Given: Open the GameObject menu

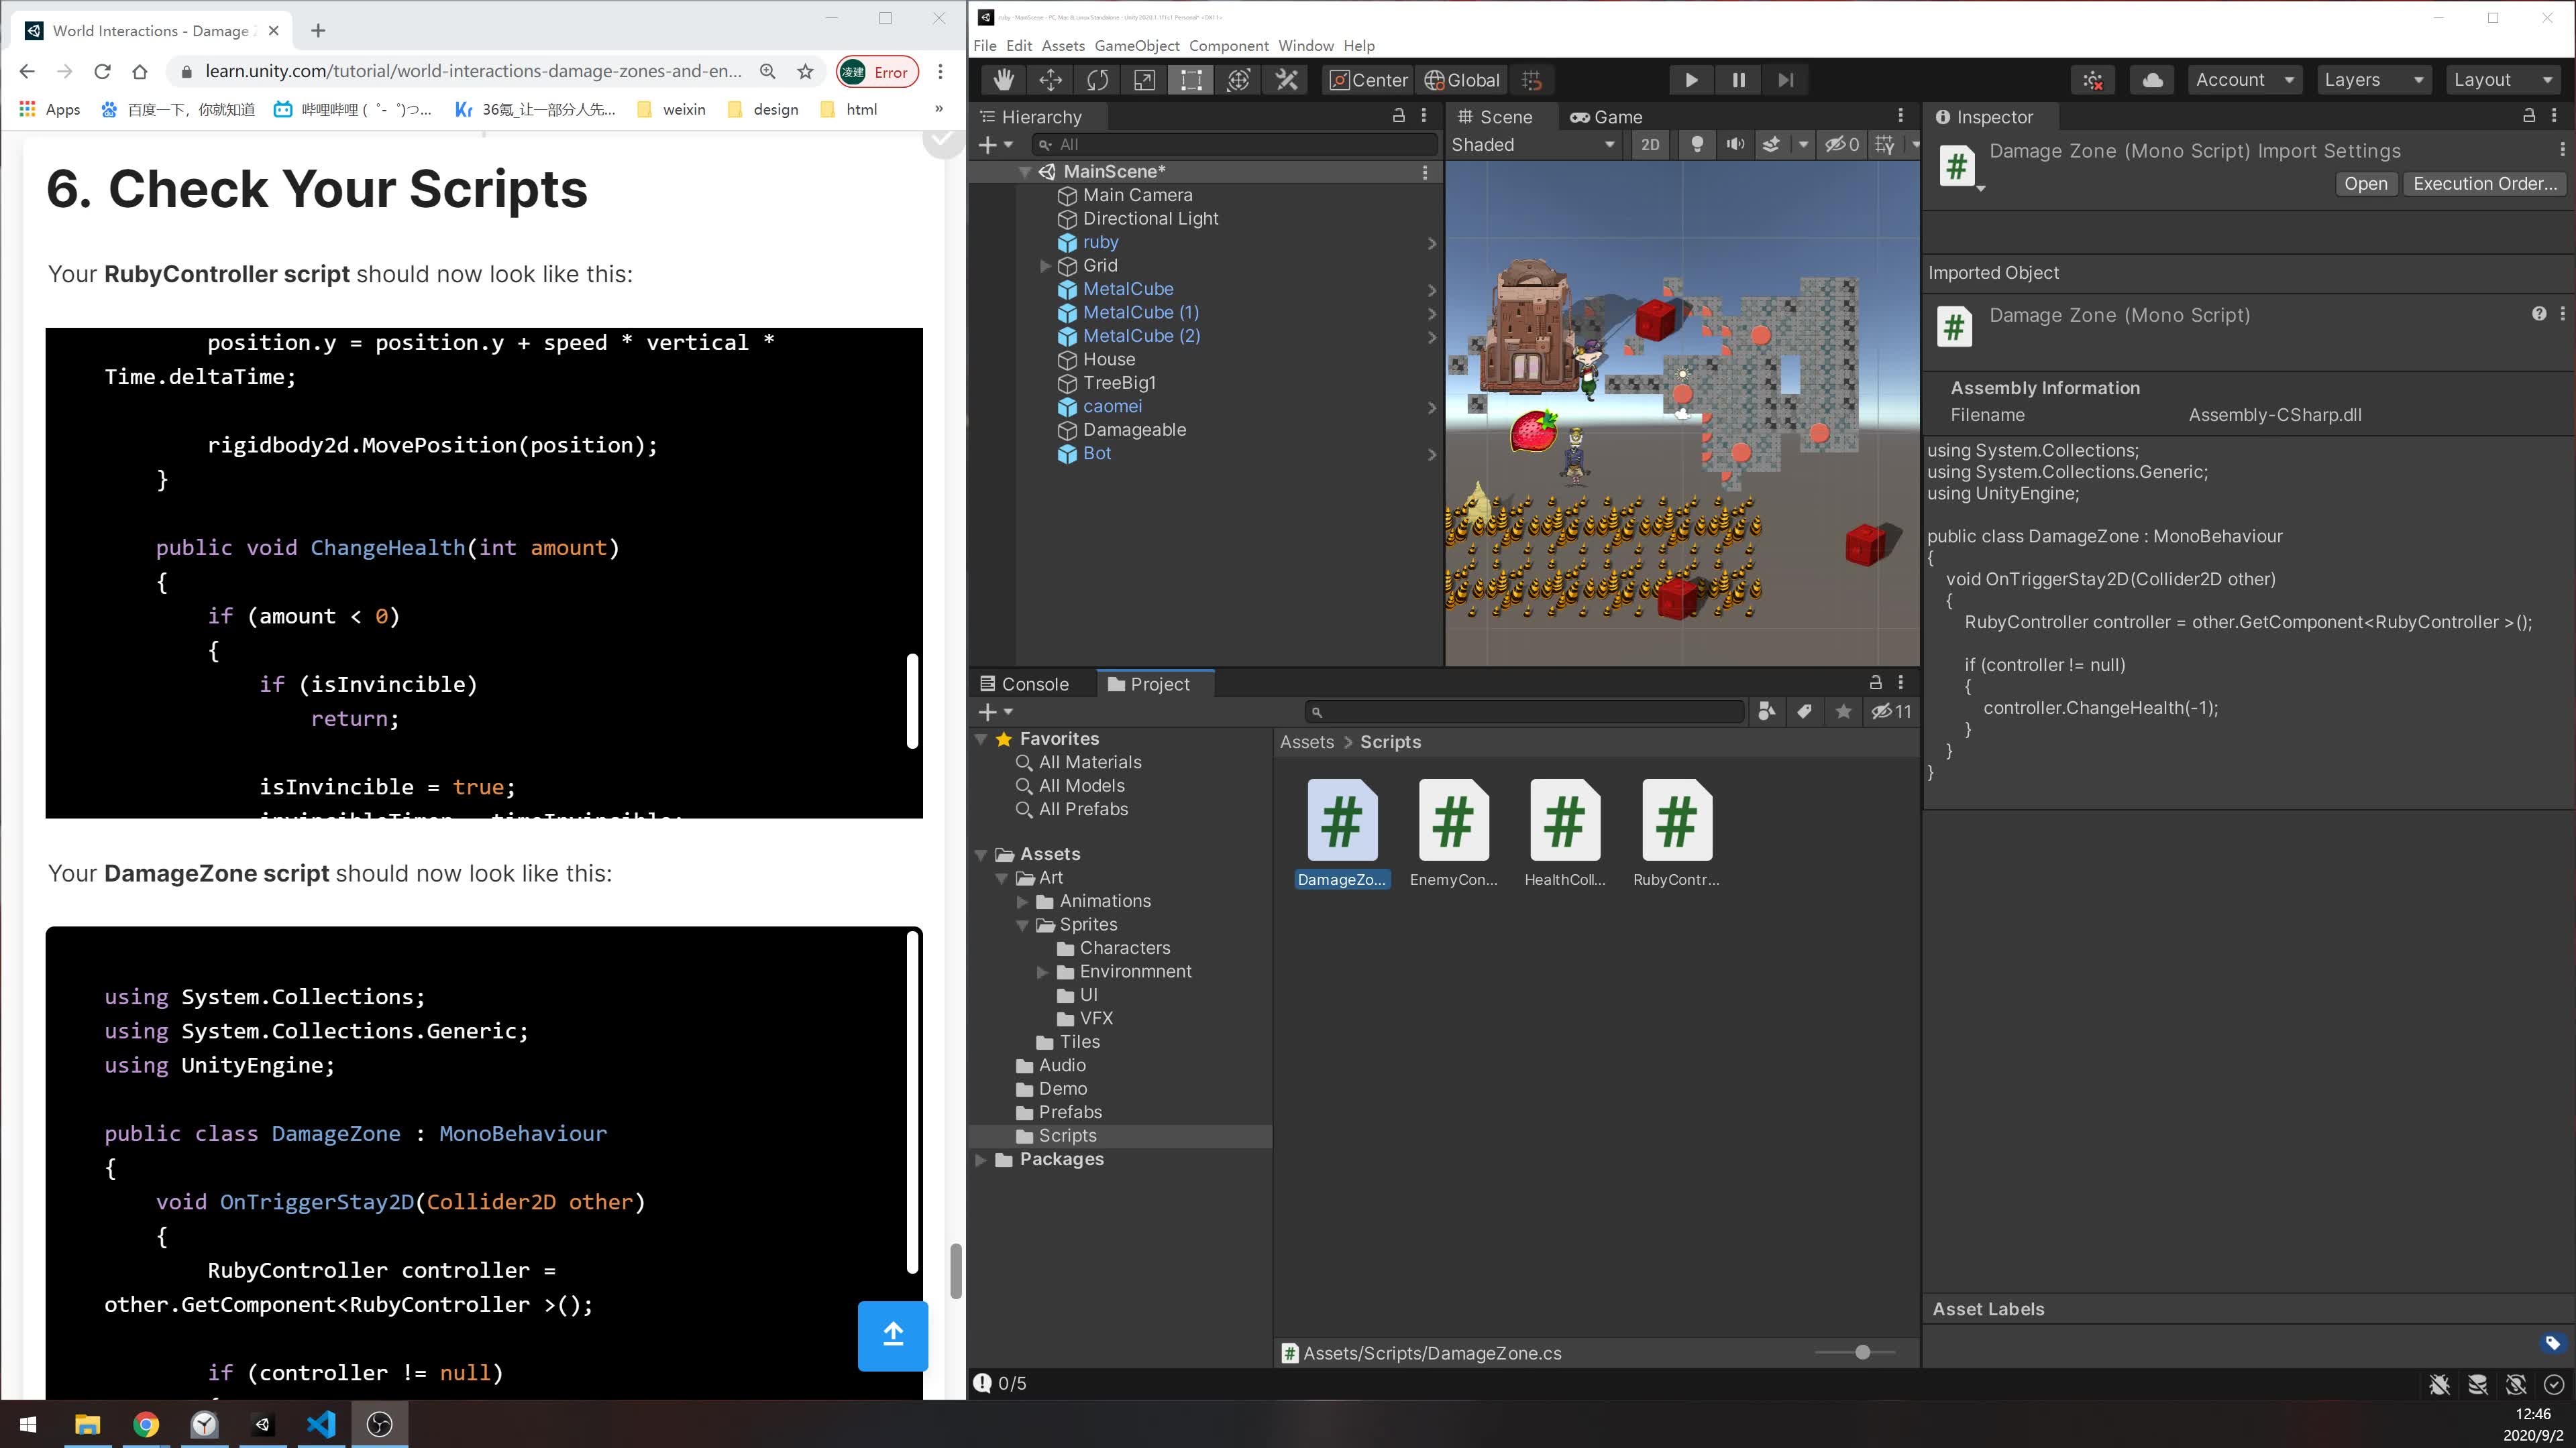Looking at the screenshot, I should [x=1137, y=46].
